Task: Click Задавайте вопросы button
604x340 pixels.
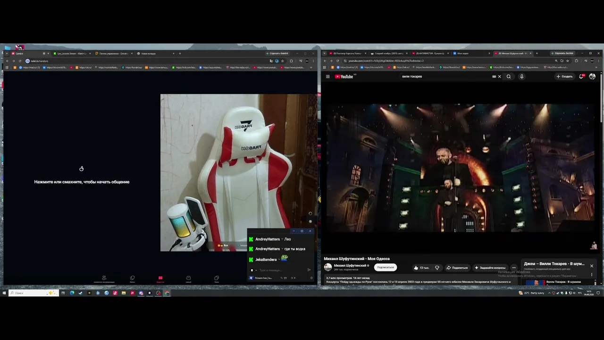Action: tap(490, 268)
